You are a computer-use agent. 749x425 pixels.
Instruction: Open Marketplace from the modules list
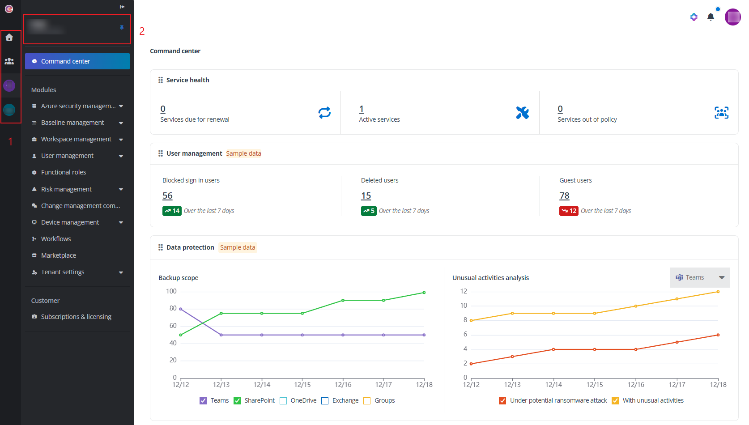tap(59, 255)
